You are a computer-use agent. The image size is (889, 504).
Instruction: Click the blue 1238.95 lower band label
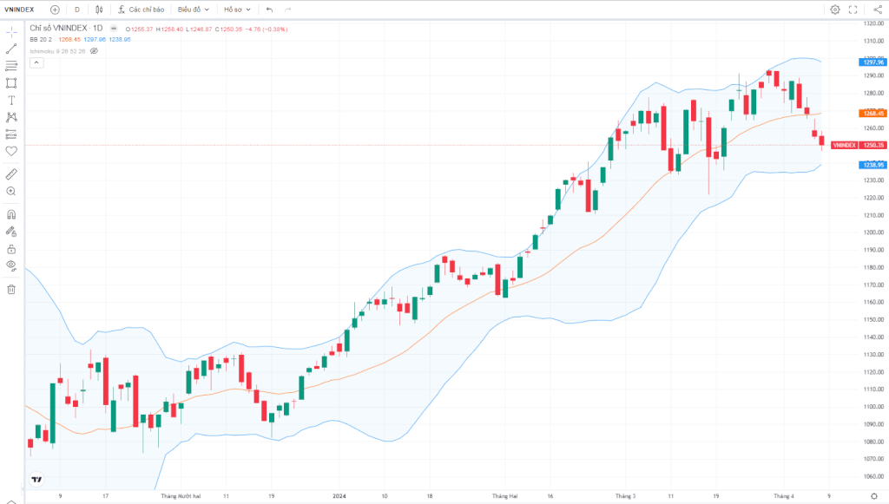point(873,165)
